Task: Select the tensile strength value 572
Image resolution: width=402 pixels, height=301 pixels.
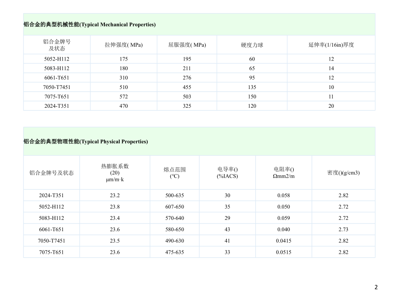Action: tap(124, 96)
